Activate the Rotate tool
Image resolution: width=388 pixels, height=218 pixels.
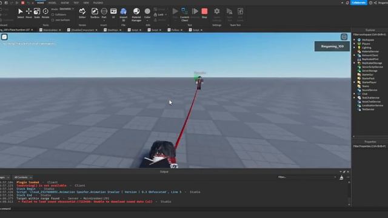45,13
